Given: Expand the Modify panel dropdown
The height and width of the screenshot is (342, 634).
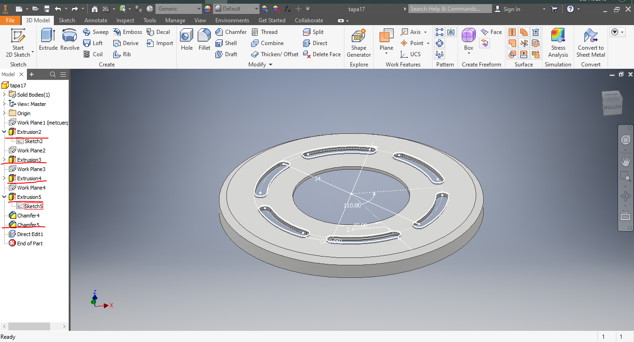Looking at the screenshot, I should point(271,65).
